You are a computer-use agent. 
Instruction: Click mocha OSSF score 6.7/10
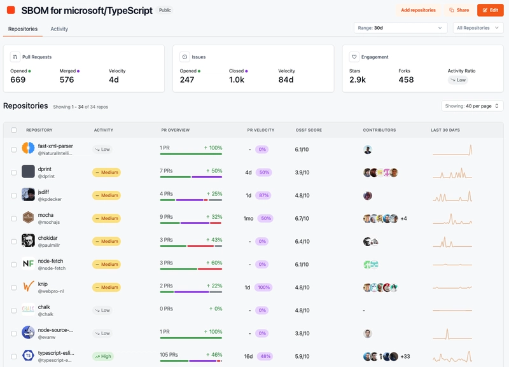[302, 219]
